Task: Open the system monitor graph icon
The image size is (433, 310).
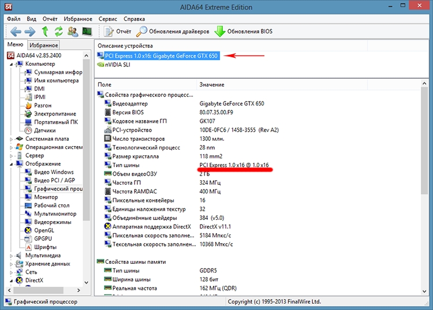Action: point(87,31)
